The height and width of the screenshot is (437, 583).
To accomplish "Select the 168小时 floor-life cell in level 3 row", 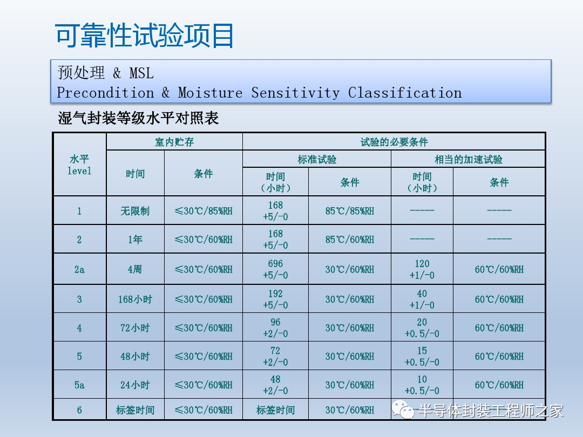I will click(135, 299).
